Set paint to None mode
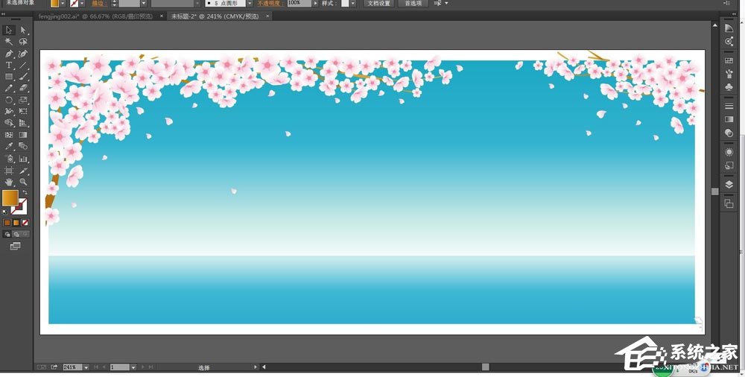The width and height of the screenshot is (745, 377). click(x=25, y=222)
